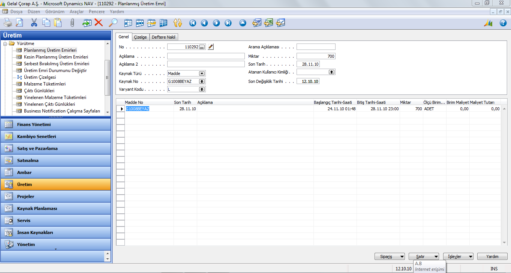511x273 pixels.
Task: Click the Yardım button at the bottom right
Action: click(492, 256)
